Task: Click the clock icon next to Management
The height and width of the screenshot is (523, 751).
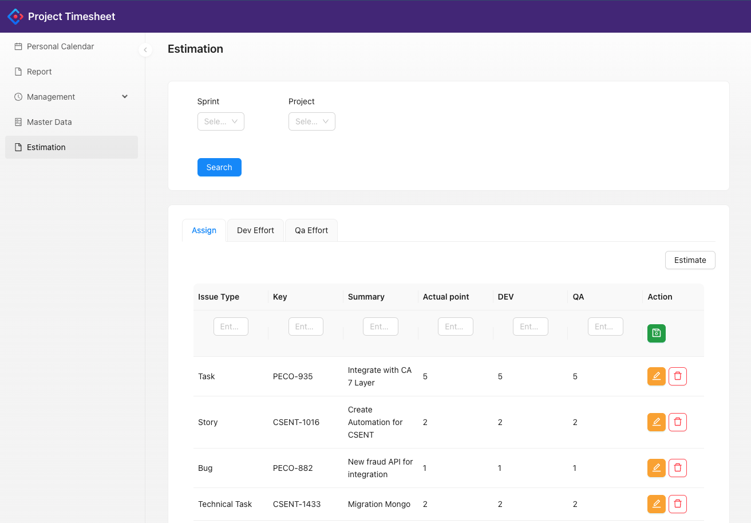Action: coord(19,96)
